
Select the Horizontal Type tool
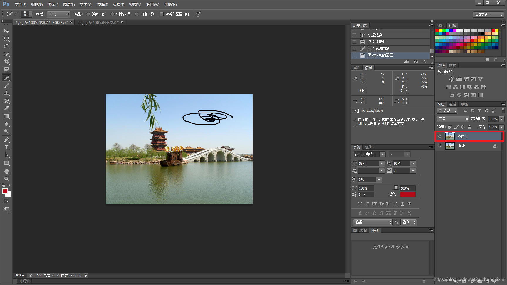(6, 147)
